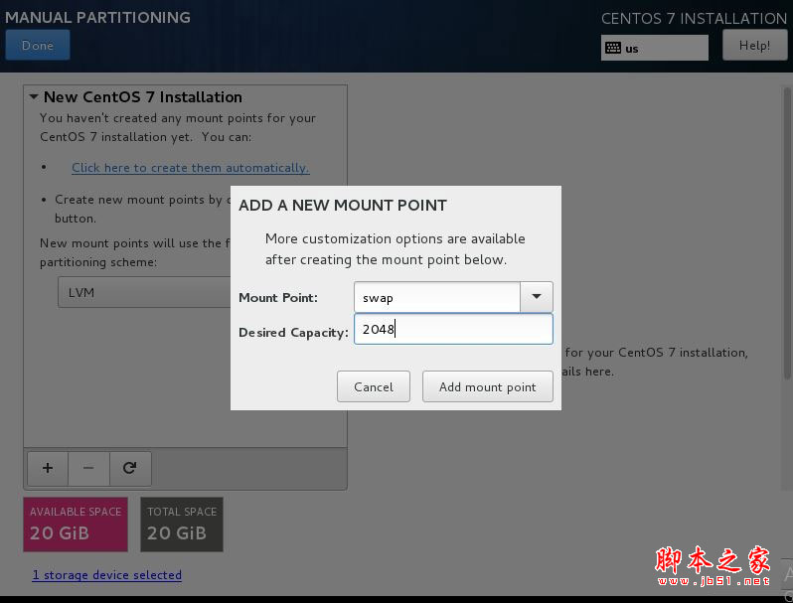
Task: Click the dark Total Space box
Action: [x=182, y=524]
